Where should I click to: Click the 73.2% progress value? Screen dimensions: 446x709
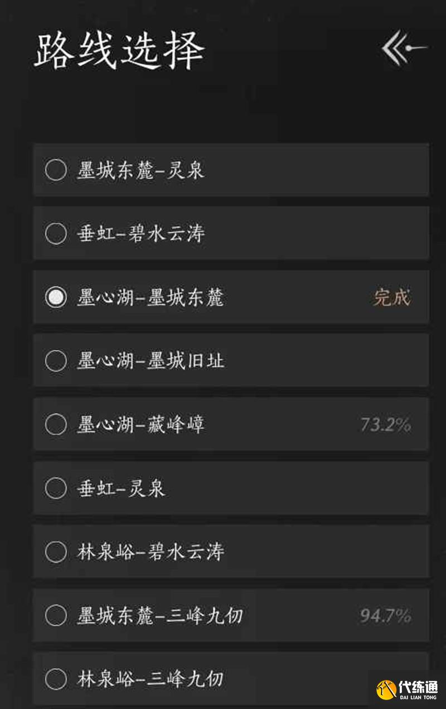pyautogui.click(x=385, y=425)
